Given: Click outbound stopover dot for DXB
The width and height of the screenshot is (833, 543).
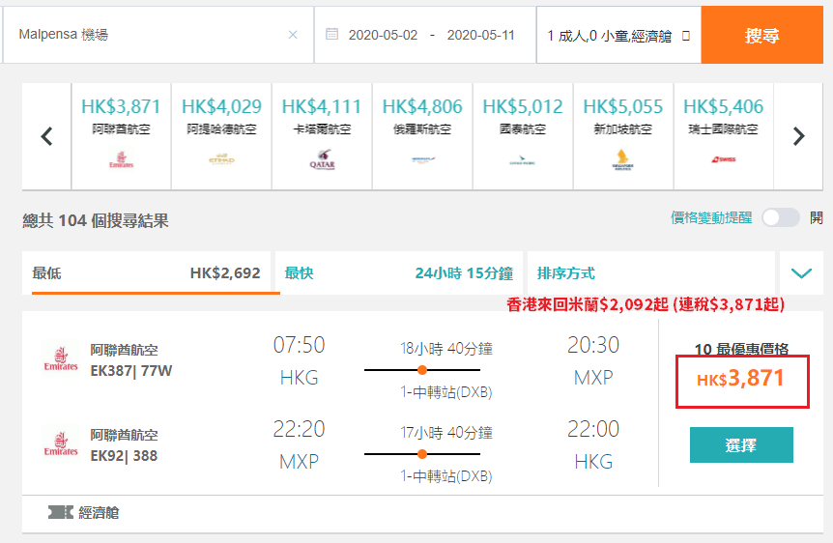Looking at the screenshot, I should [422, 370].
